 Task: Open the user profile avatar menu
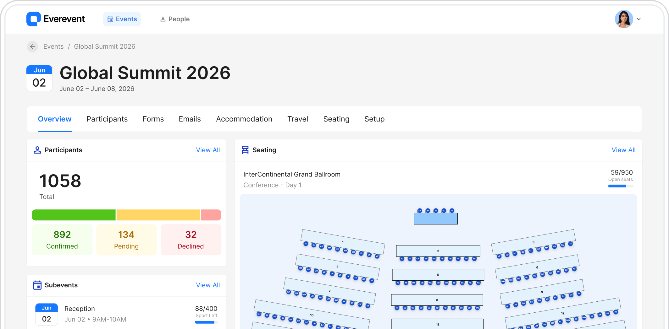pos(624,19)
